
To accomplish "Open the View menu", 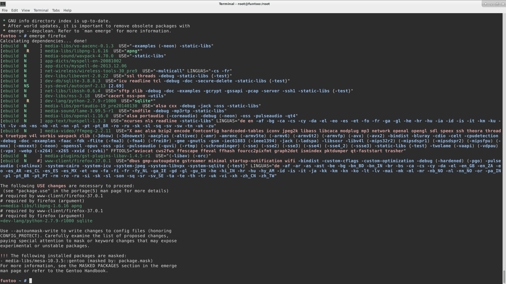I will point(26,10).
